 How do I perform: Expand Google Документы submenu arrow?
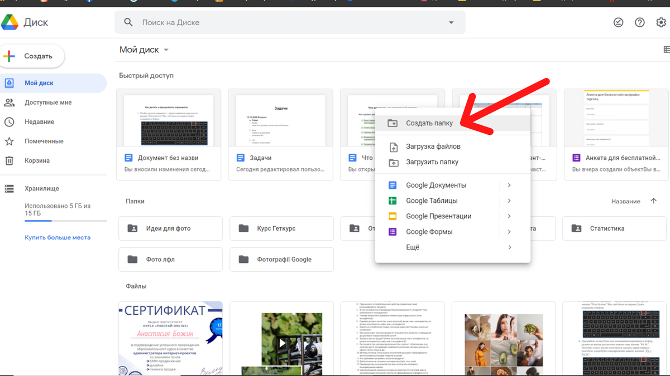509,185
